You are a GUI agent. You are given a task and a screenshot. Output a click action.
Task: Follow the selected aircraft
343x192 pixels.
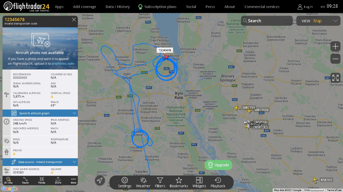pos(42,180)
